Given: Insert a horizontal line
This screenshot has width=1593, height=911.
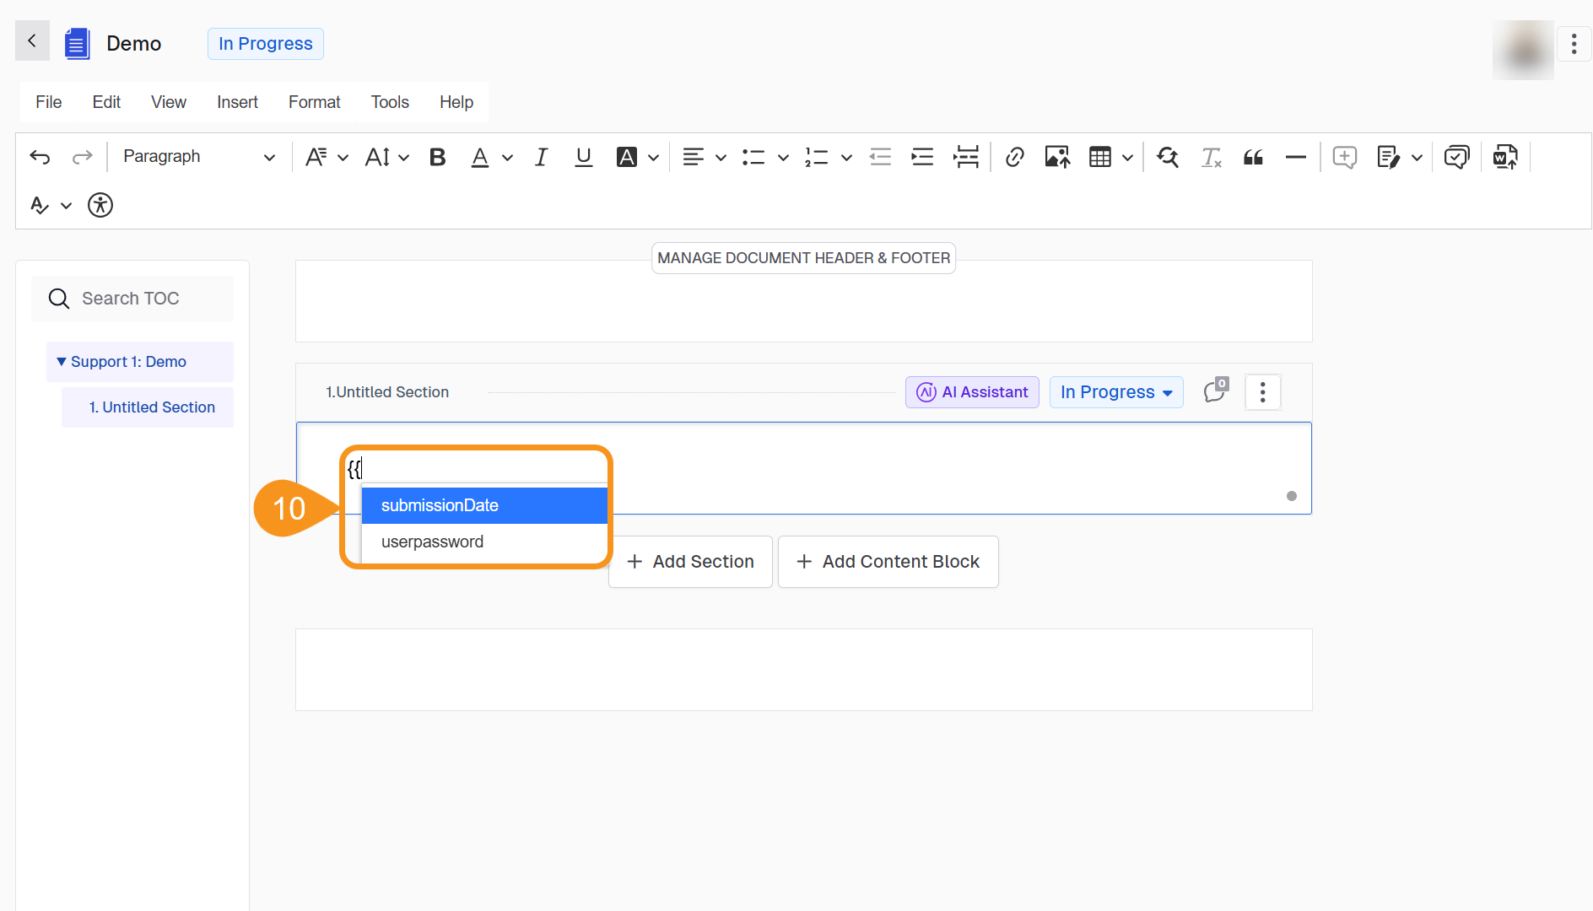Looking at the screenshot, I should [1297, 157].
